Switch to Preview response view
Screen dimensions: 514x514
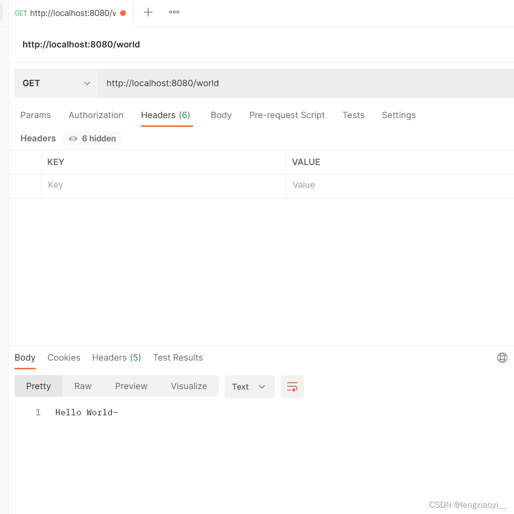coord(131,386)
